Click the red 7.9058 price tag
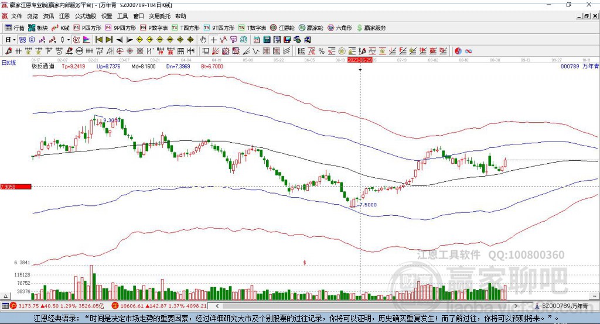This screenshot has height=324, width=600. (x=16, y=187)
